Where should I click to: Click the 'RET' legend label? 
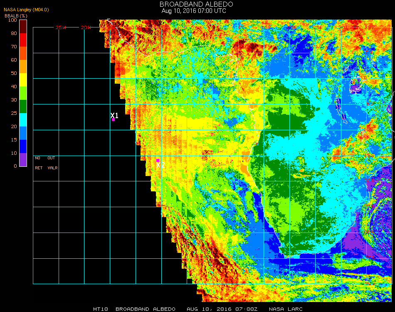pos(39,168)
